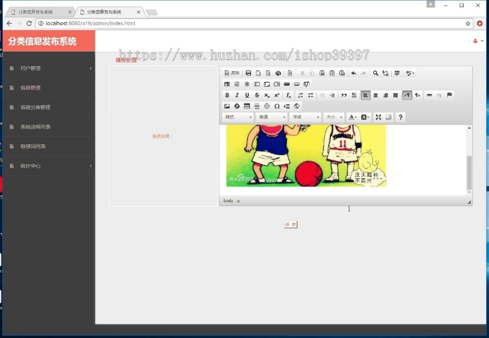Image resolution: width=489 pixels, height=338 pixels.
Task: Open the user account dropdown at top right
Action: tap(478, 41)
